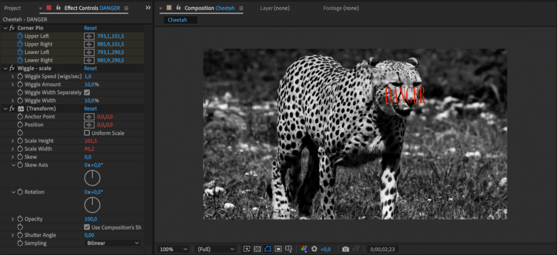Collapse the Wiggle - scale effect group
557x255 pixels.
tap(5, 68)
